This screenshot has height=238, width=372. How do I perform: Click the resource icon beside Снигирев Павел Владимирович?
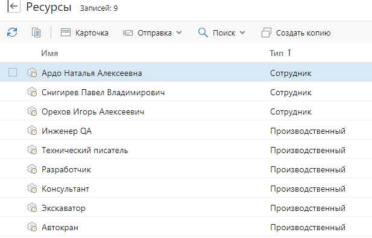click(x=32, y=92)
